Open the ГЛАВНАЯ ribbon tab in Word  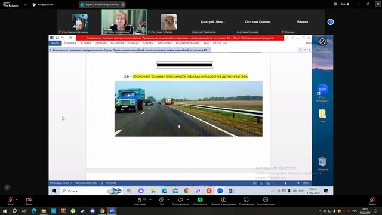(x=70, y=43)
